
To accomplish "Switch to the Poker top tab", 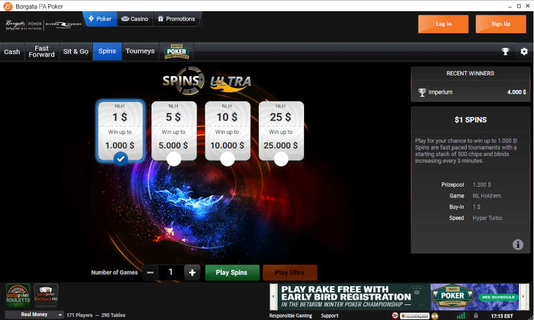I will [100, 19].
